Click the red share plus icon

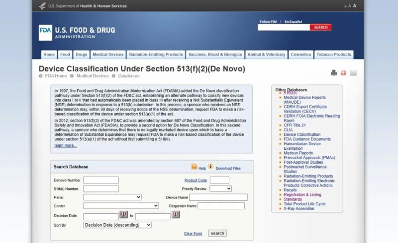[x=343, y=73]
